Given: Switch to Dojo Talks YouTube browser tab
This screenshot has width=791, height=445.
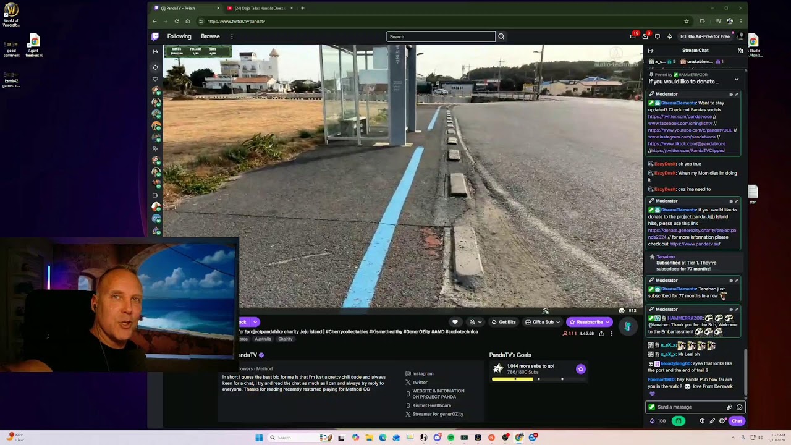Looking at the screenshot, I should [259, 8].
